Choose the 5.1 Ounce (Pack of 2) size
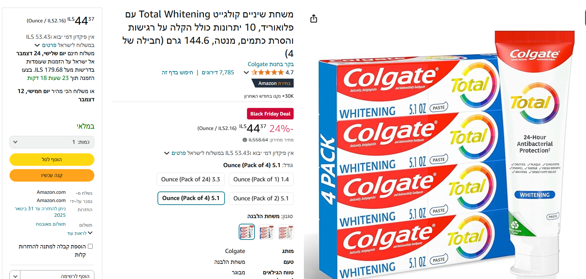 pyautogui.click(x=261, y=198)
